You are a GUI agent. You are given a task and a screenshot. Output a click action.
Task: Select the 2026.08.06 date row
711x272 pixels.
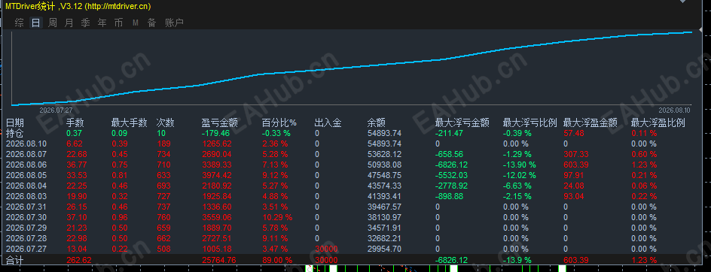pos(26,165)
